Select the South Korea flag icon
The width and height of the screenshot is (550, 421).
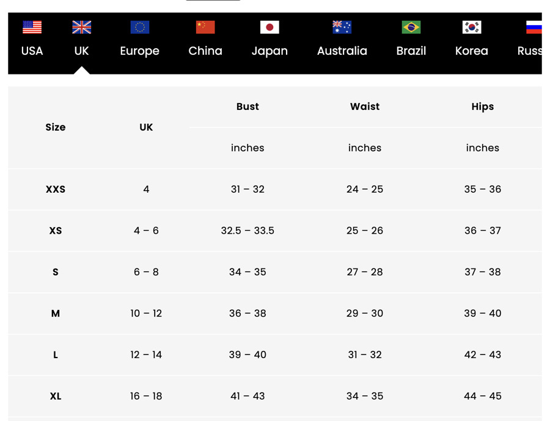pos(472,27)
